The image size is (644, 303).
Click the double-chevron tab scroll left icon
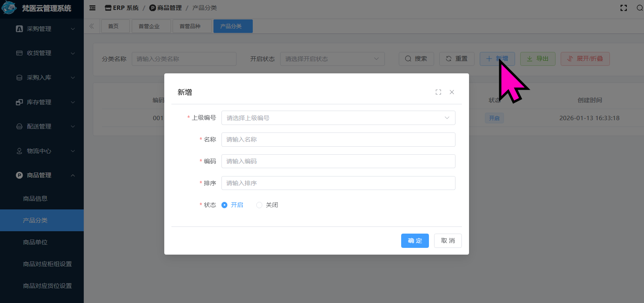pyautogui.click(x=92, y=26)
